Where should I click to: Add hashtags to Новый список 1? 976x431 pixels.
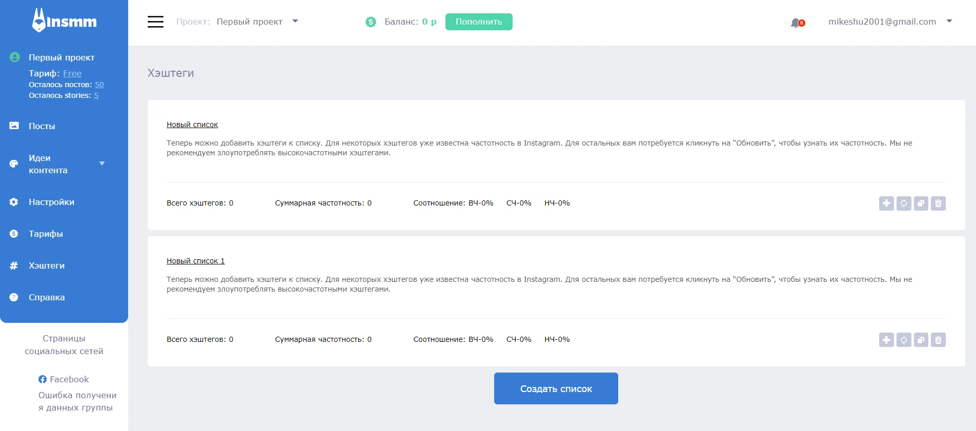(x=886, y=340)
